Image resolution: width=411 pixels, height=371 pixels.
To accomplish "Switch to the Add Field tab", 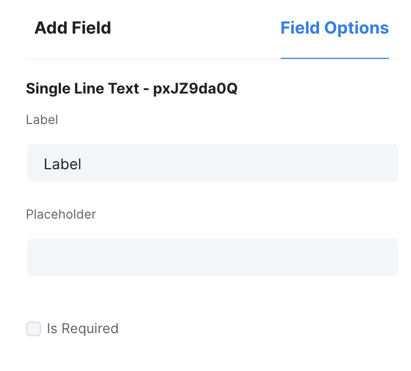I will [73, 28].
